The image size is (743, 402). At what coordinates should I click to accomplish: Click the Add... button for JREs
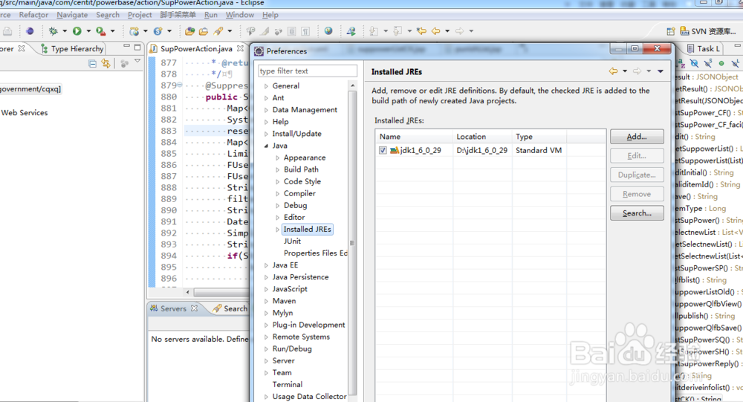click(637, 137)
